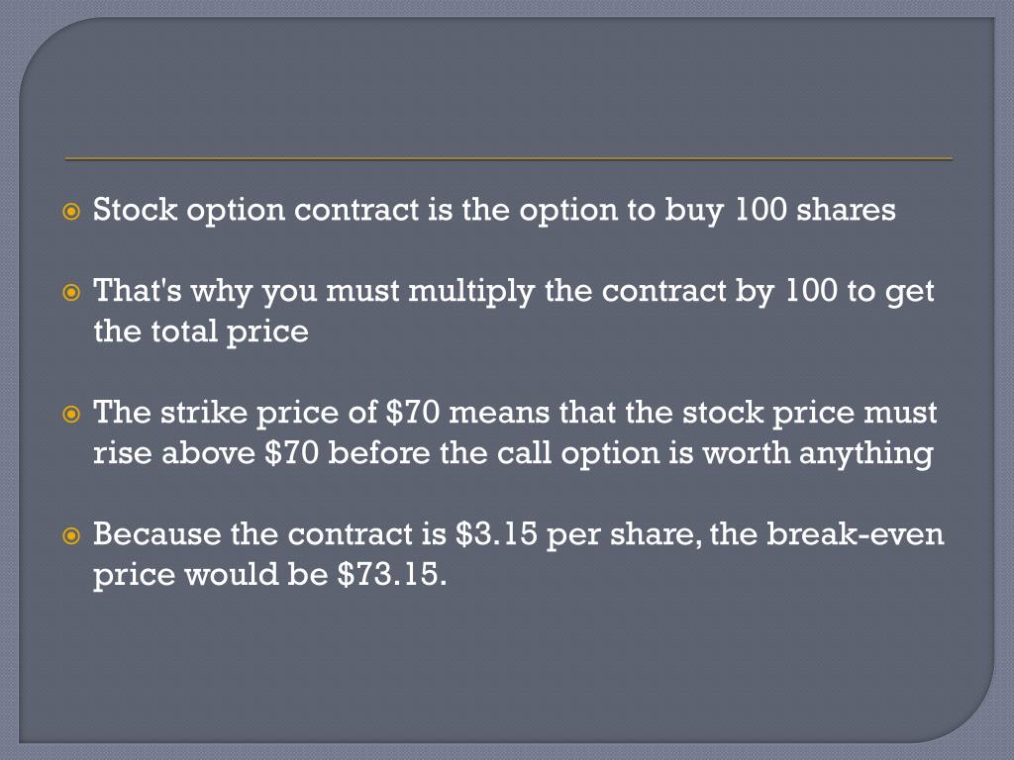Click the bullet icon beside 'The strike price'

[x=71, y=415]
